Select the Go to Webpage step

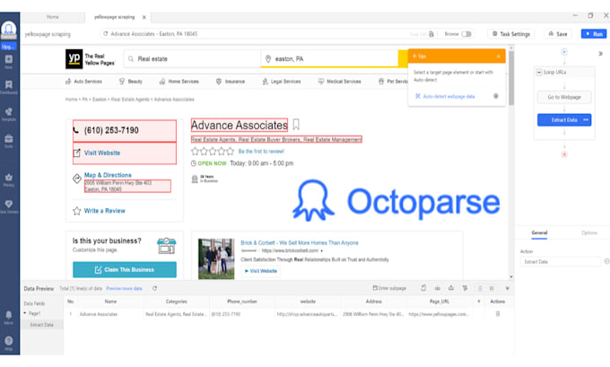[x=564, y=97]
